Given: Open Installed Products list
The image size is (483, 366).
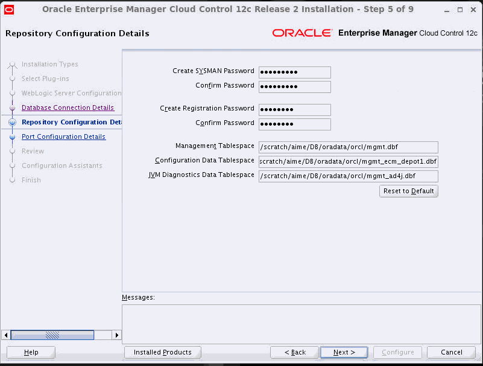Looking at the screenshot, I should tap(163, 352).
